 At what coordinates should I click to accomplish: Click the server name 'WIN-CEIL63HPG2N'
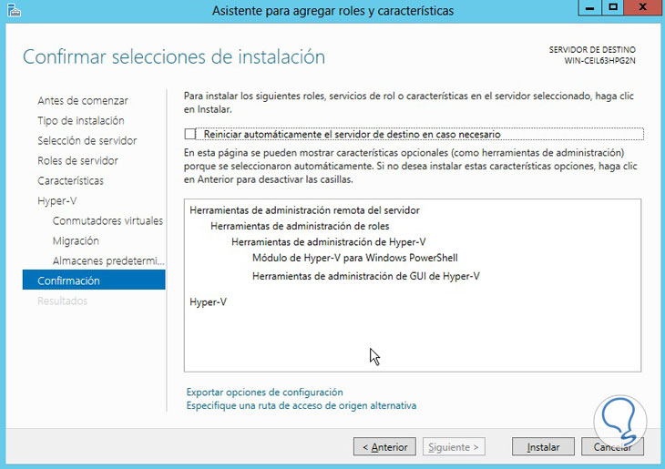599,61
